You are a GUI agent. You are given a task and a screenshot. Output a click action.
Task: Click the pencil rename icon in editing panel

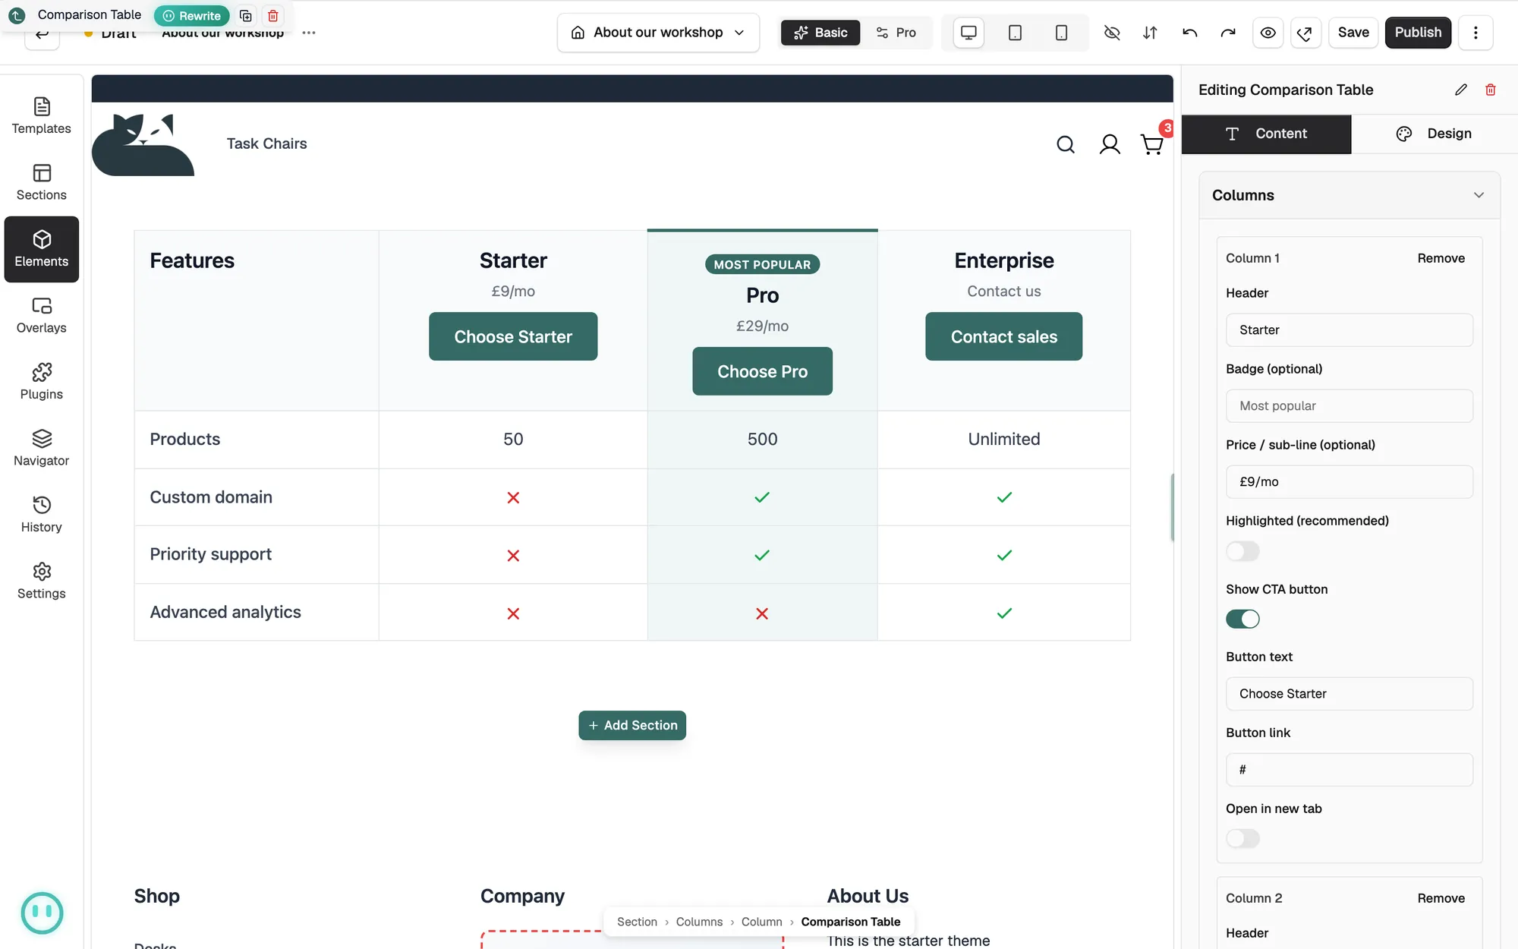coord(1461,90)
